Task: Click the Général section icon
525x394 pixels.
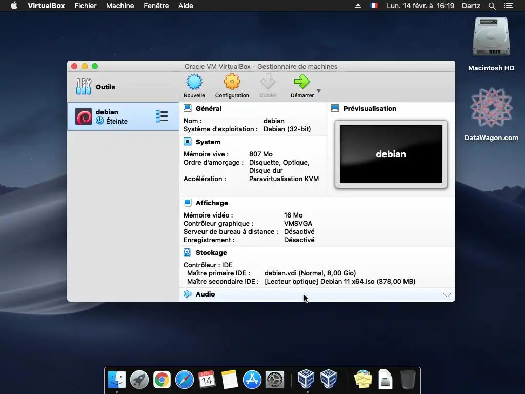Action: pyautogui.click(x=188, y=108)
